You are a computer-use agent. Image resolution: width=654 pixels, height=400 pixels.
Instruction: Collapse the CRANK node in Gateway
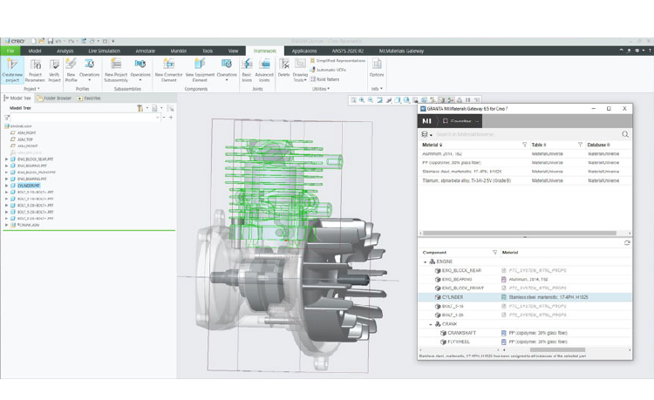pos(431,324)
